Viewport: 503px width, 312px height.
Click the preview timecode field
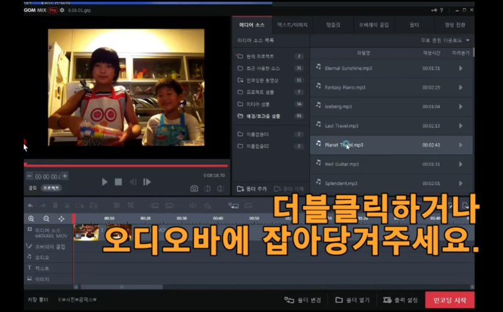coord(48,177)
